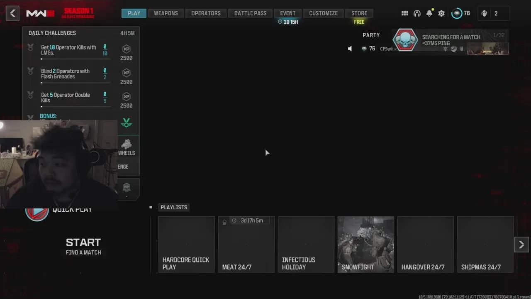This screenshot has width=531, height=299.
Task: Open the BATTLE PASS tab
Action: pyautogui.click(x=250, y=13)
